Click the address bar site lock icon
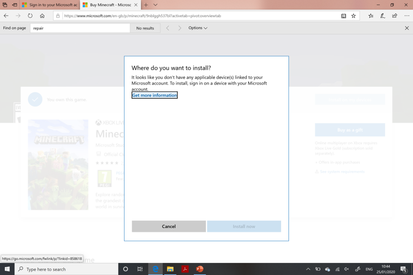The image size is (413, 275). tap(58, 16)
